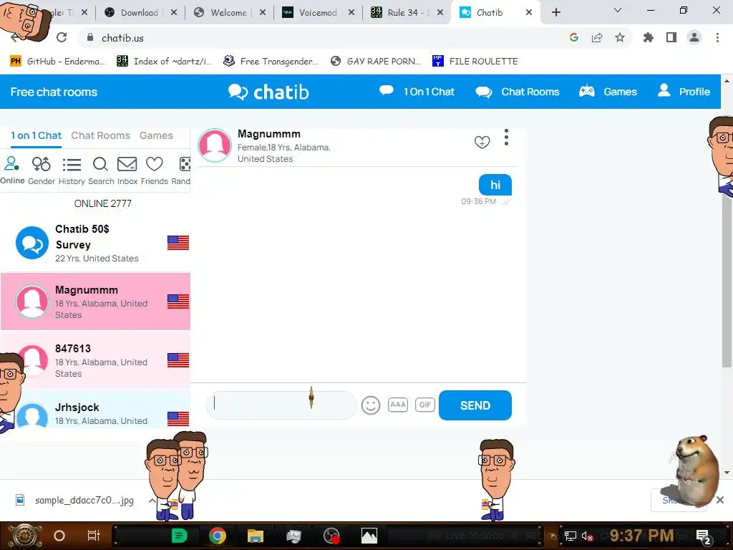
Task: Open Chat Rooms in header navigation
Action: (x=517, y=92)
